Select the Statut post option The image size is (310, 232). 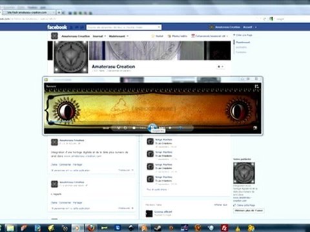[x=158, y=36]
